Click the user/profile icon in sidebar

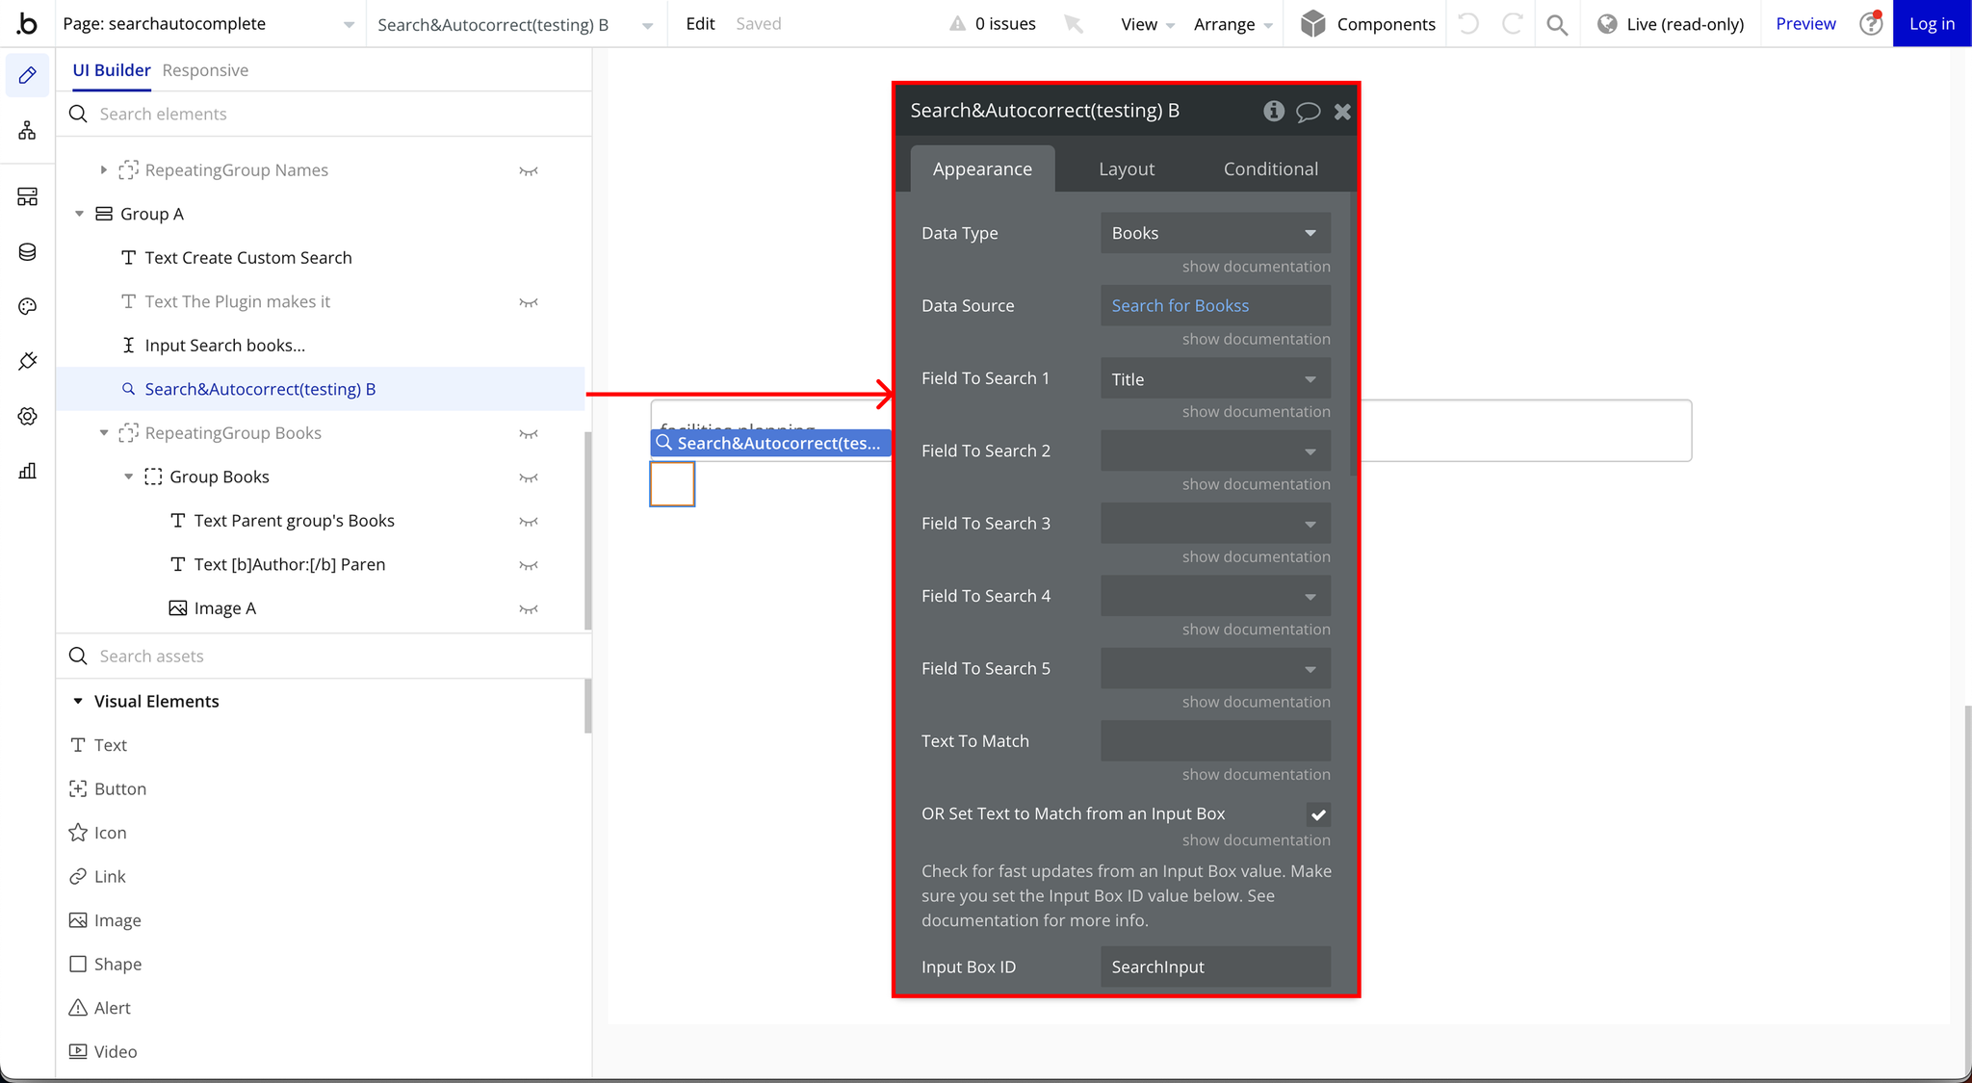click(x=27, y=129)
